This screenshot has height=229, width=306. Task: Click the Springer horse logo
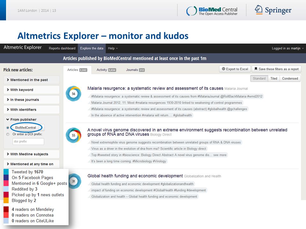259,10
